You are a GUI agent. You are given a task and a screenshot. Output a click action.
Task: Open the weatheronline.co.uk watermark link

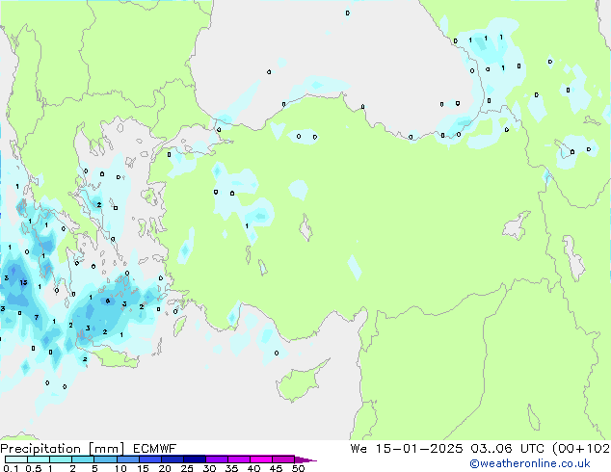coord(544,463)
